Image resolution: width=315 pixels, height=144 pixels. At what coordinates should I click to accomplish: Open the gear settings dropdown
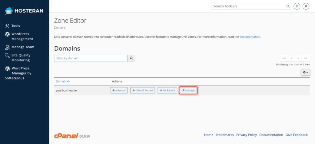(x=305, y=72)
